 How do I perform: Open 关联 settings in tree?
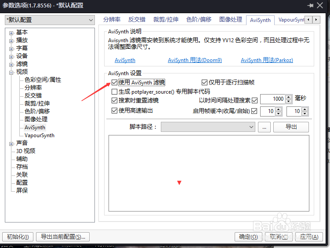(x=22, y=175)
